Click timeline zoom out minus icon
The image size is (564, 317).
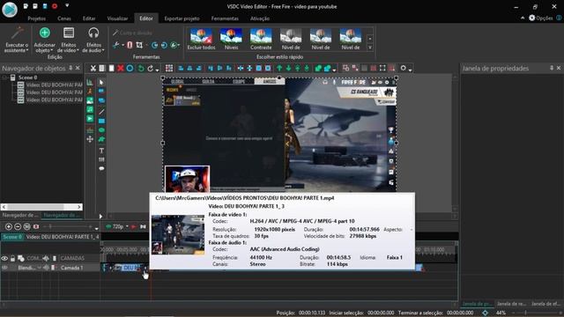click(x=18, y=227)
